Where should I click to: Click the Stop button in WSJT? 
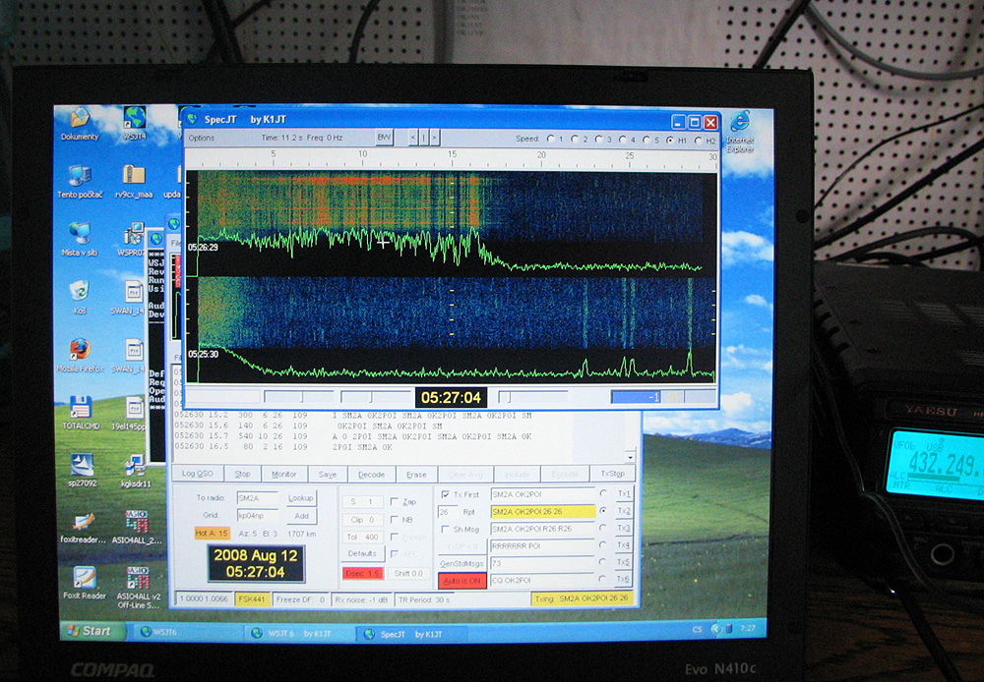(x=242, y=474)
